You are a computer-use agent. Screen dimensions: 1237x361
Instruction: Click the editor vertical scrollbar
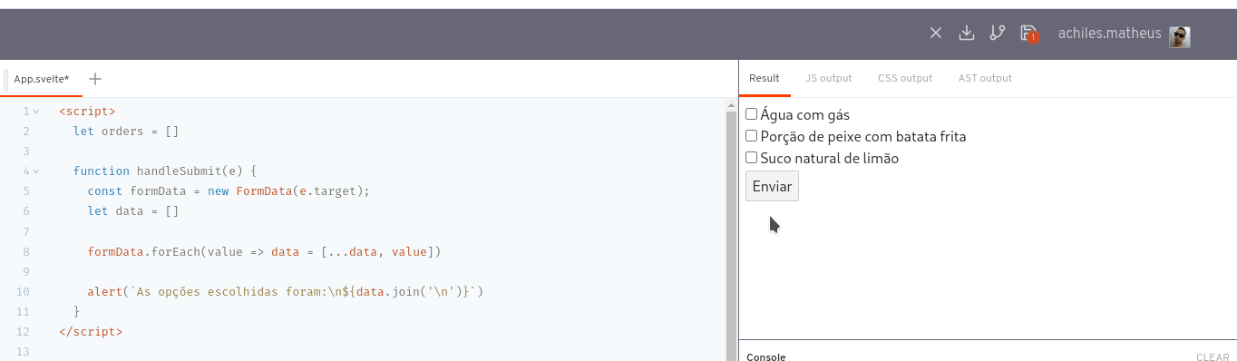(731, 230)
